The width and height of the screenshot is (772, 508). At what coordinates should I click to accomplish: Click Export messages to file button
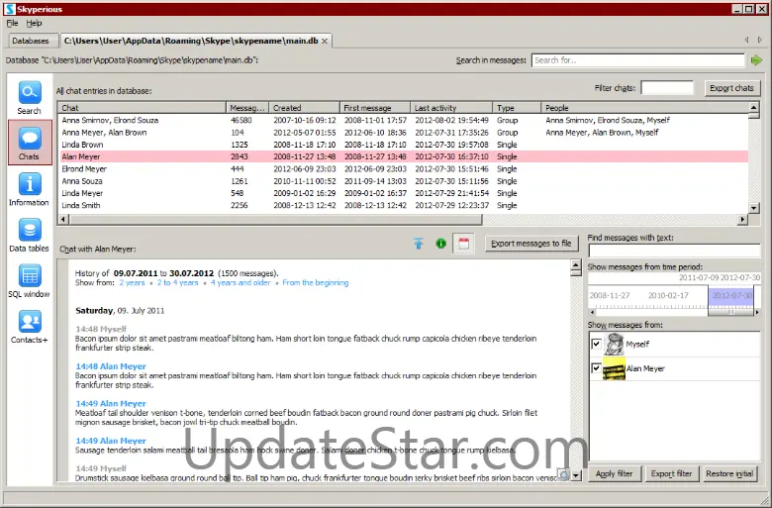(x=531, y=244)
